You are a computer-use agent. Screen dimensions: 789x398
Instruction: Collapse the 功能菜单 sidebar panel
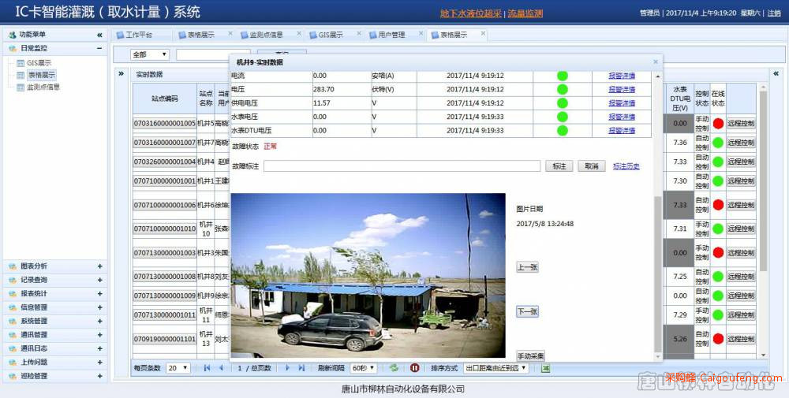(99, 35)
